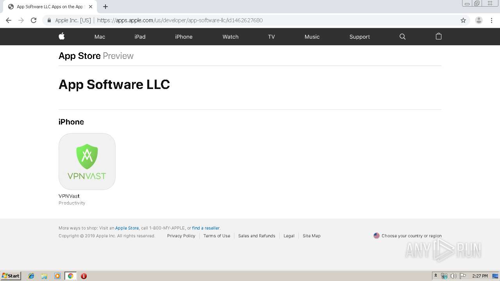The height and width of the screenshot is (281, 500).
Task: Follow the Apple Store footer link
Action: pyautogui.click(x=127, y=228)
